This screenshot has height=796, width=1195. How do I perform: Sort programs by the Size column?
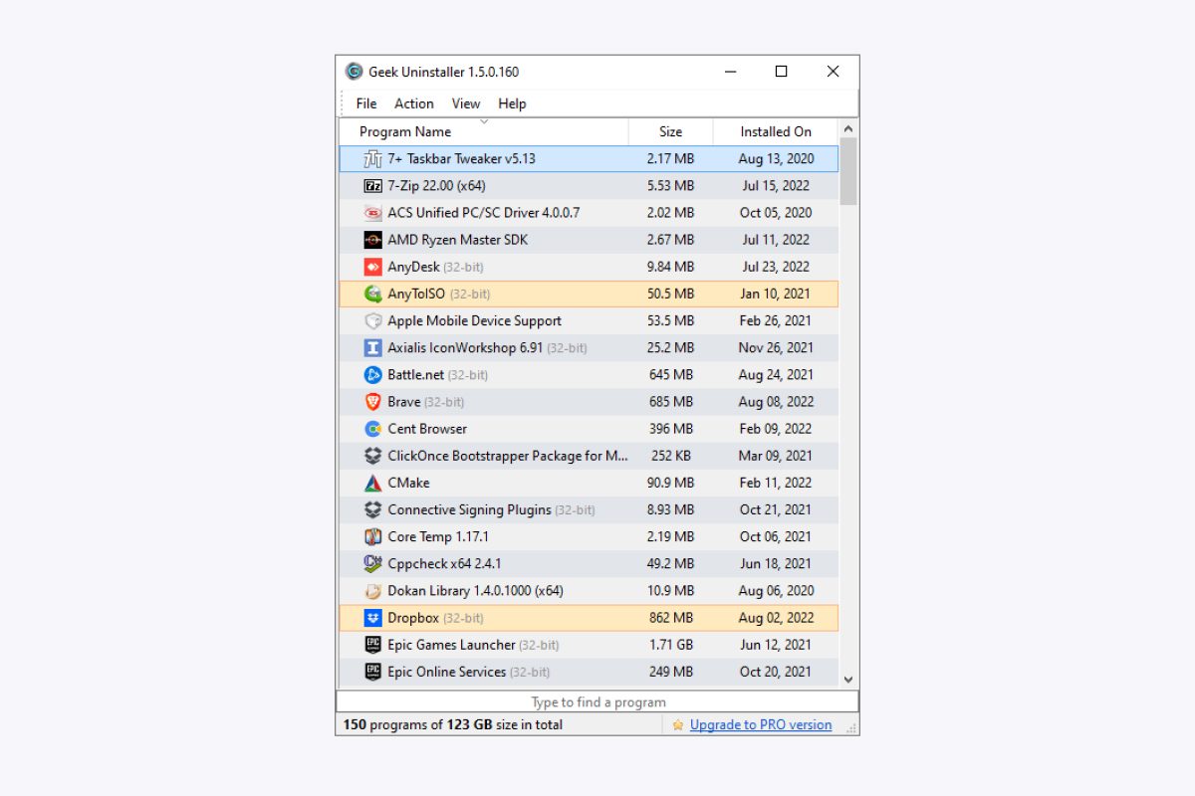click(670, 131)
